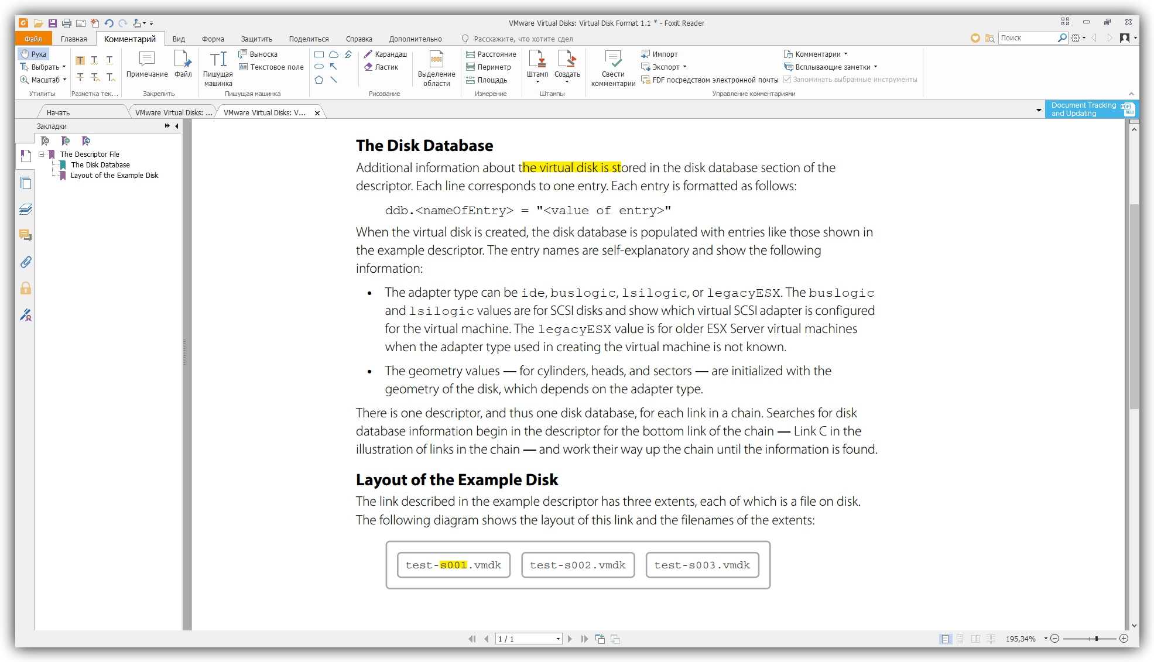Select the rectangle drawing shape
The height and width of the screenshot is (662, 1154).
(319, 54)
